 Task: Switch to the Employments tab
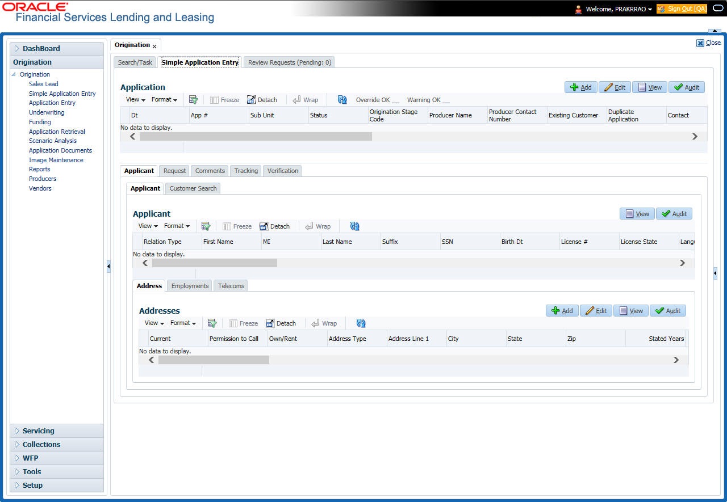pyautogui.click(x=190, y=286)
